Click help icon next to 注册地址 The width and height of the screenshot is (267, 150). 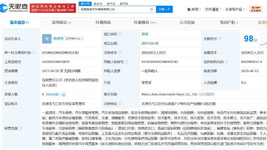pos(120,104)
